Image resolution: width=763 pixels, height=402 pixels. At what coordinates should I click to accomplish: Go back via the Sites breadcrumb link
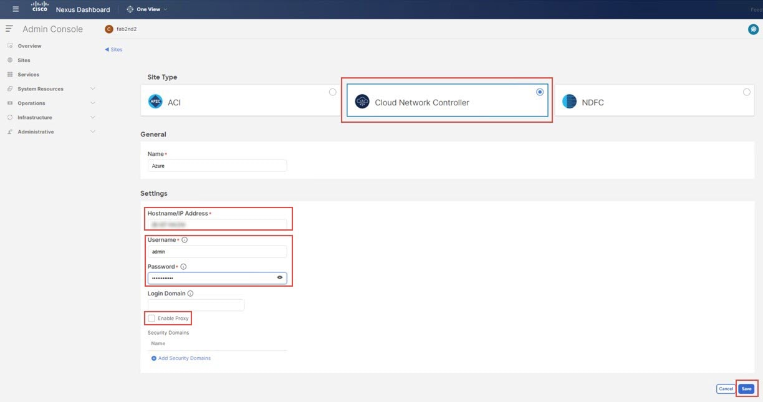point(113,50)
